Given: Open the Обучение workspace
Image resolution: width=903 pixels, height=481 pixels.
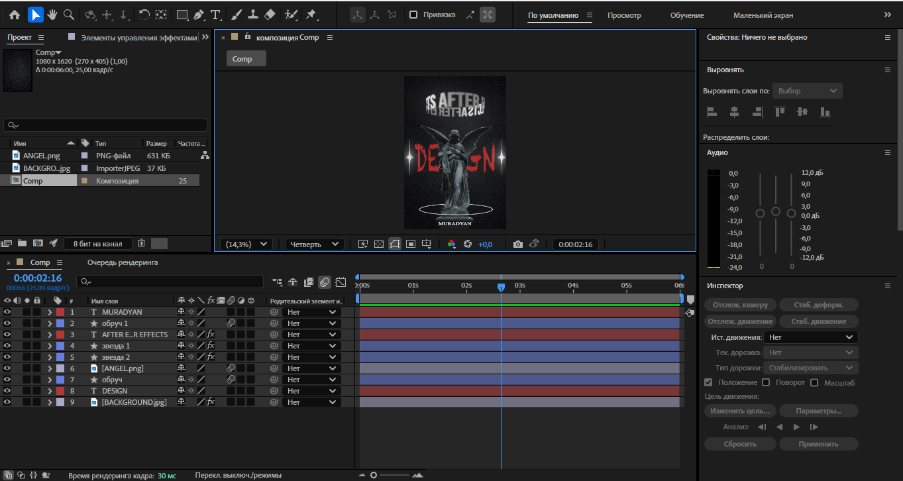Looking at the screenshot, I should click(687, 15).
